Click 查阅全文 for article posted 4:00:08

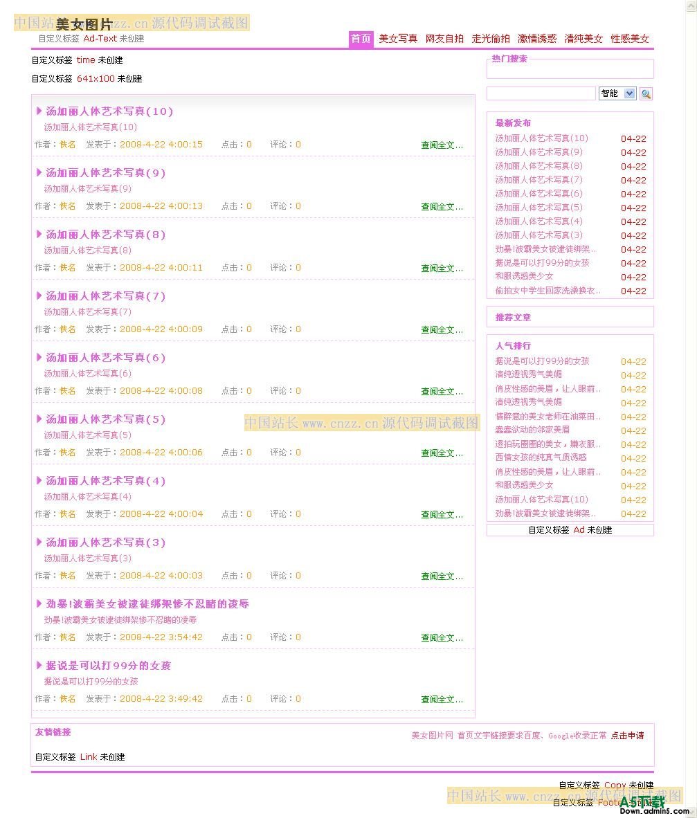[x=442, y=391]
